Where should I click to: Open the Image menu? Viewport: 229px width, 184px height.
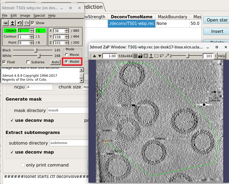click(25, 16)
